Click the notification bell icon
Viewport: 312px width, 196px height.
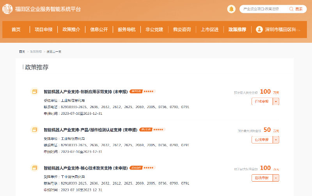(231, 9)
